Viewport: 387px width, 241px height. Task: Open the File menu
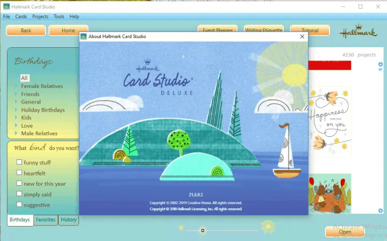[x=6, y=17]
